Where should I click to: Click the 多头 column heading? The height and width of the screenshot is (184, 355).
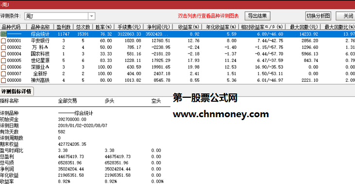click(x=109, y=101)
